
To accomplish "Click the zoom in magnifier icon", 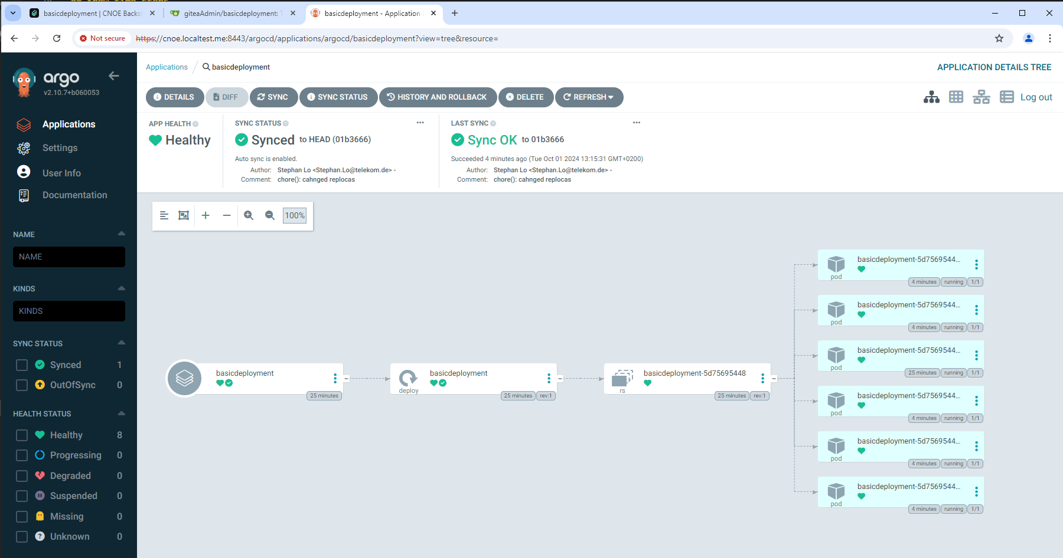I will [249, 215].
